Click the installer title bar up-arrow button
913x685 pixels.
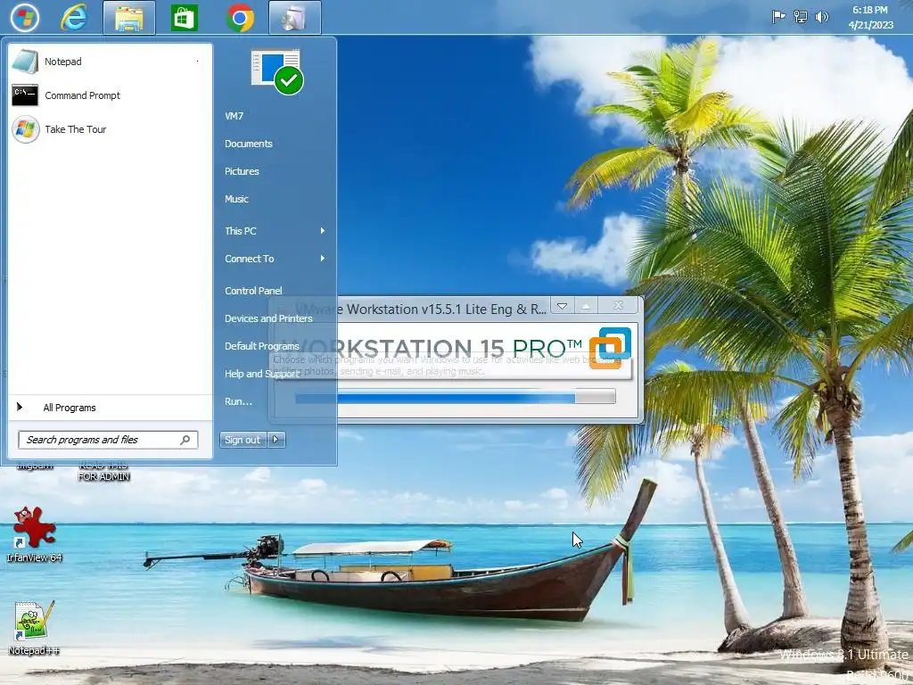pos(587,307)
